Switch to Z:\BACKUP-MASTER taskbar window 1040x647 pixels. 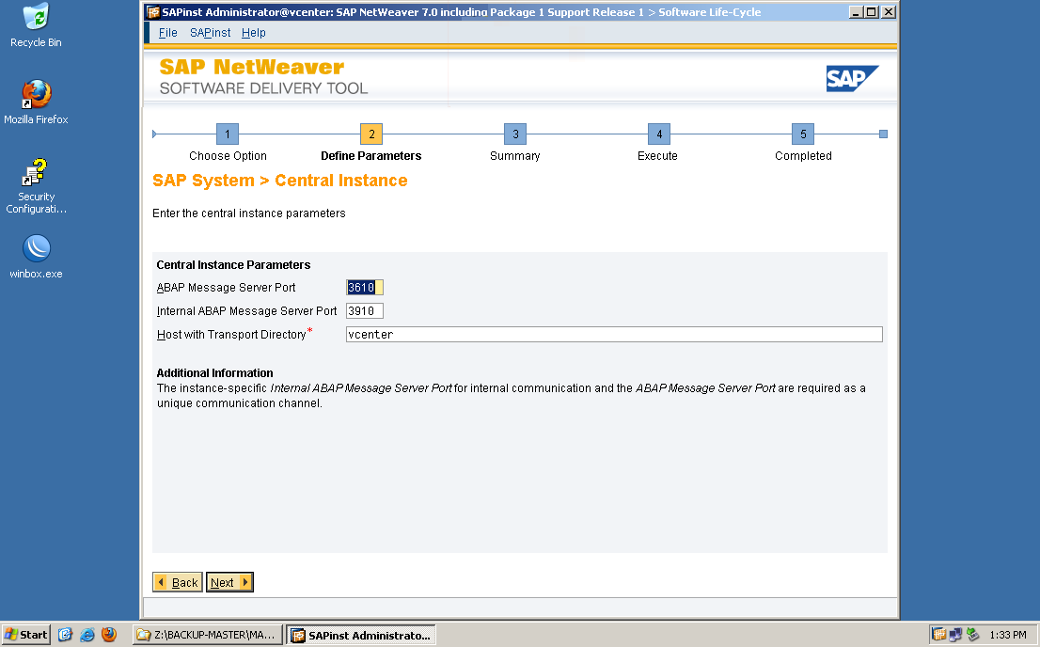tap(208, 635)
